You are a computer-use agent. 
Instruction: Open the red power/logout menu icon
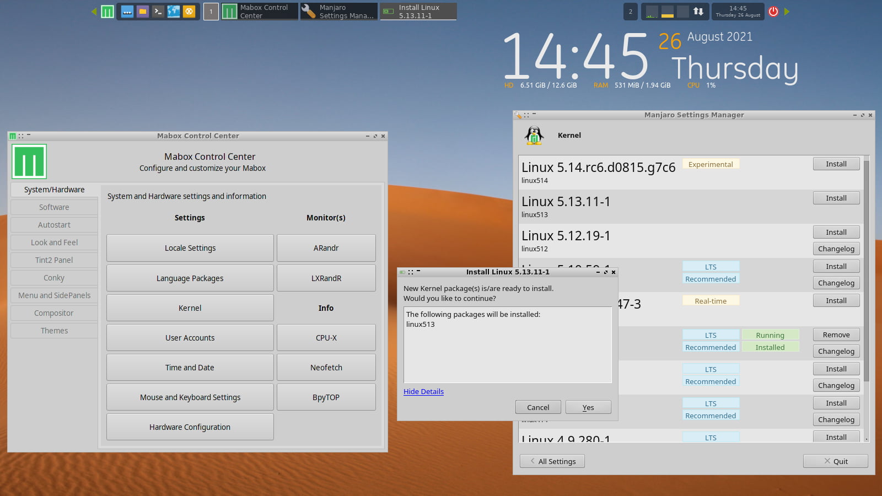click(773, 12)
